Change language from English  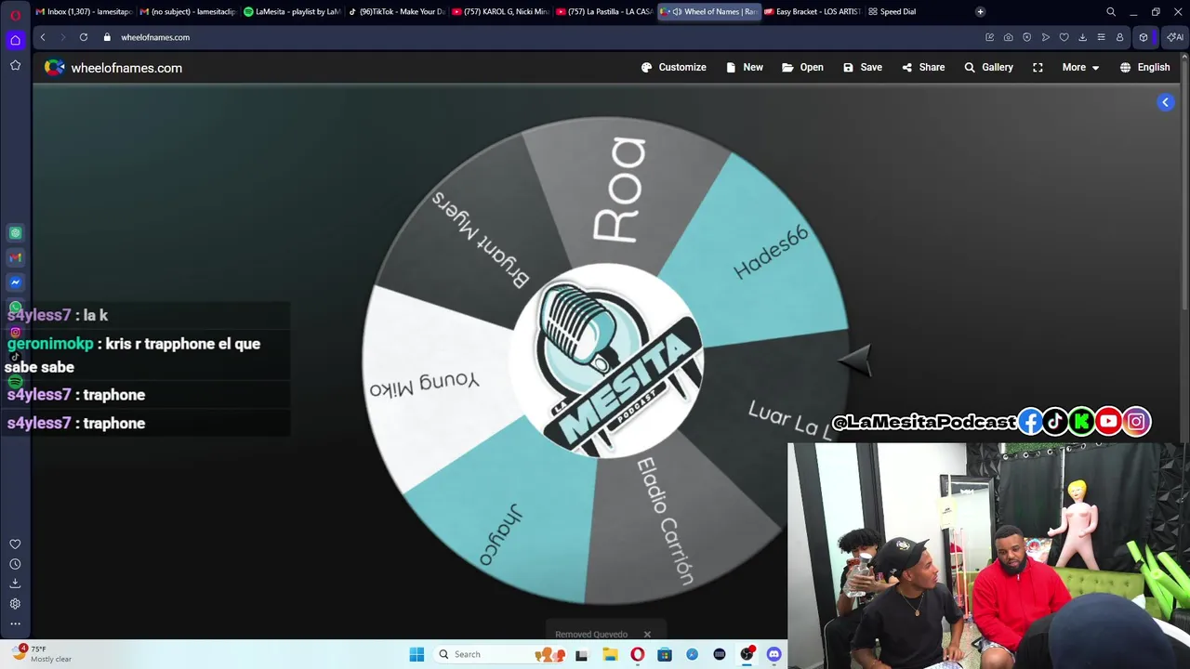point(1144,67)
